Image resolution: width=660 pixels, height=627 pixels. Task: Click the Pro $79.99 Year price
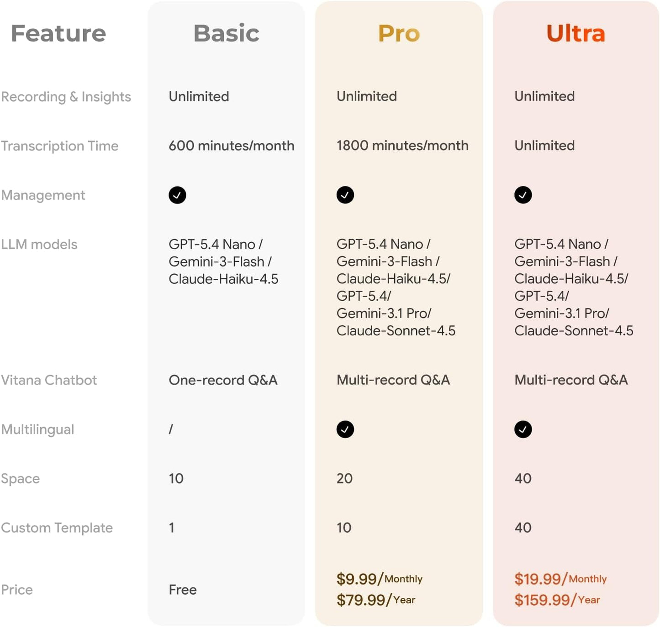point(376,600)
